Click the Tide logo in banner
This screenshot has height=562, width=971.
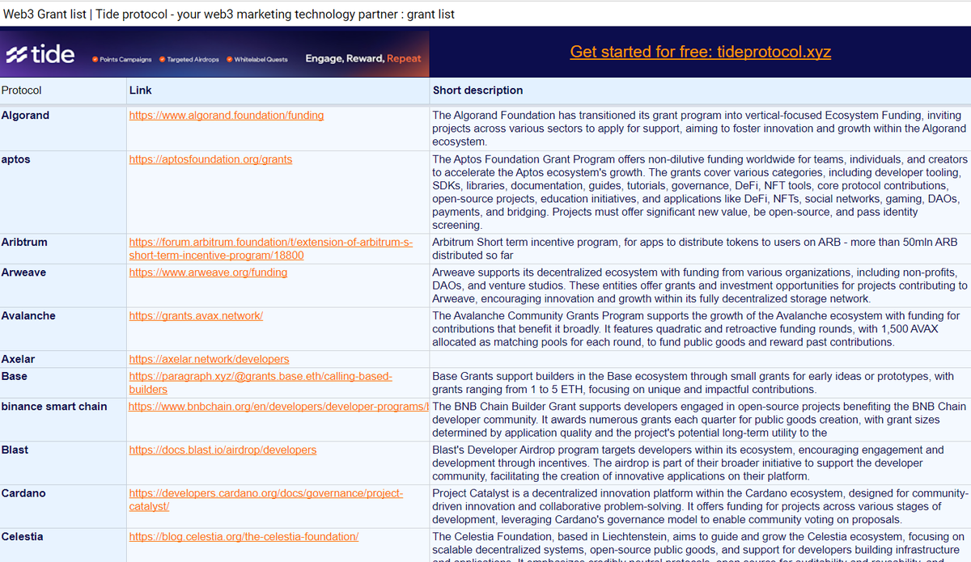pos(40,55)
